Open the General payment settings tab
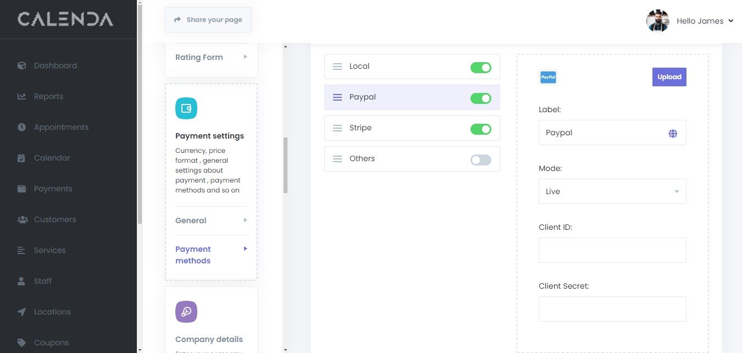 pyautogui.click(x=211, y=220)
